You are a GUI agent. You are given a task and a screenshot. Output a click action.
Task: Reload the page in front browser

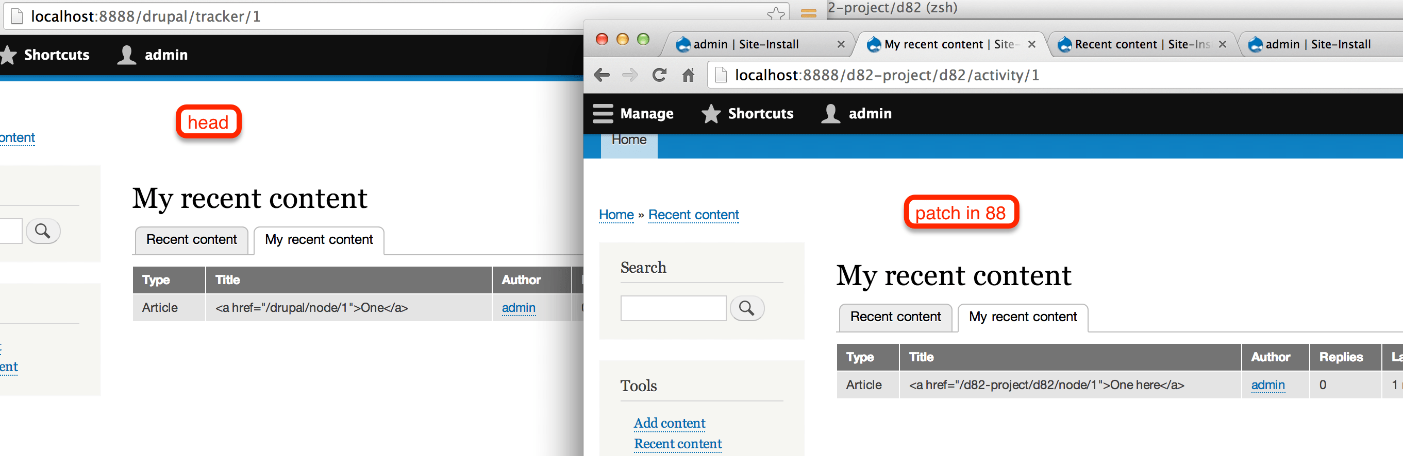pos(660,75)
